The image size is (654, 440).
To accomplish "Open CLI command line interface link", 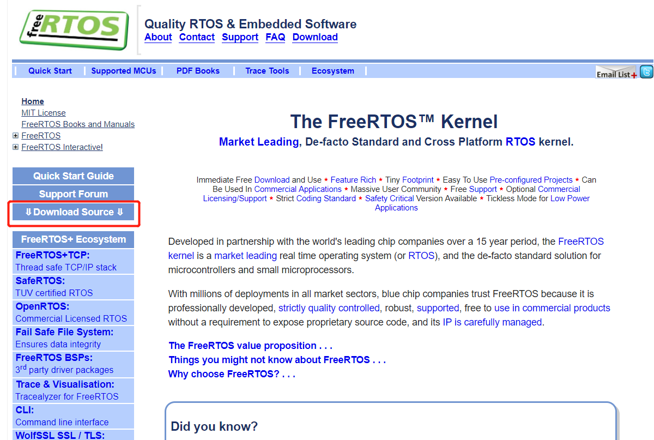I will pyautogui.click(x=73, y=416).
